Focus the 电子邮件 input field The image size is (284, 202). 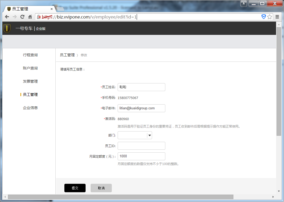141,108
